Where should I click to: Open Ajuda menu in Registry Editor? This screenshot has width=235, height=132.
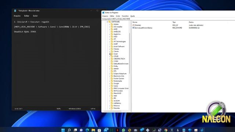point(133,16)
